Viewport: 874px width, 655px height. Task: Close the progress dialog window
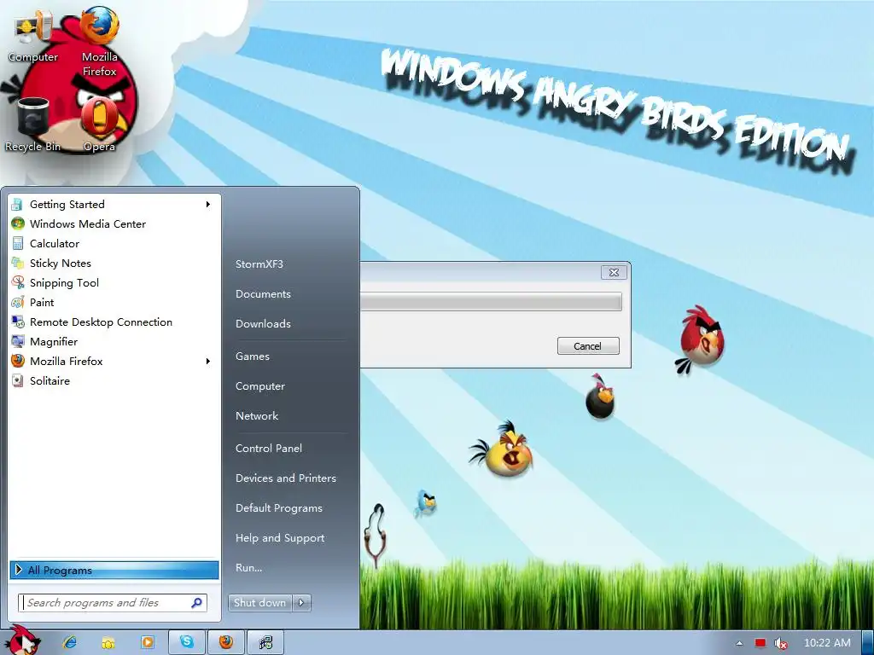point(614,272)
